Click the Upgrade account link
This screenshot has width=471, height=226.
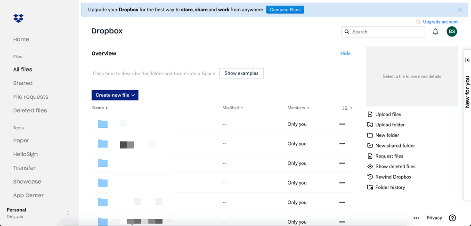coord(440,22)
